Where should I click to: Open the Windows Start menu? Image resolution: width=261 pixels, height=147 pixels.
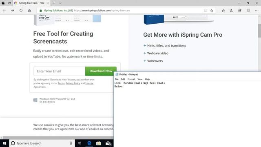click(4, 143)
